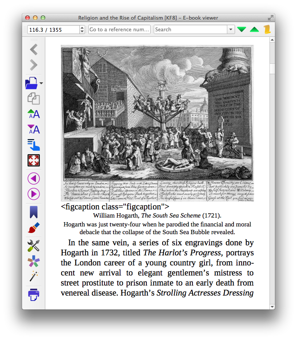Open preferences with wrench and screwdriver icon
The height and width of the screenshot is (340, 297).
click(x=34, y=246)
